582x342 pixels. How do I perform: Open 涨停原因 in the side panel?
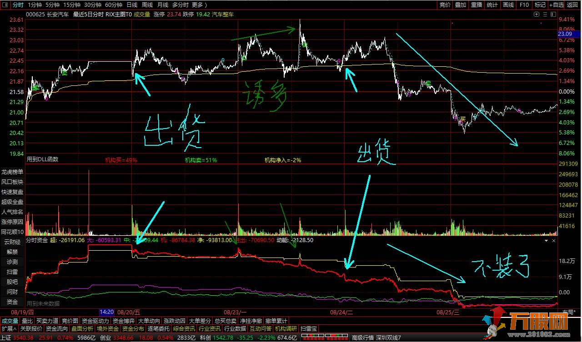(12, 222)
